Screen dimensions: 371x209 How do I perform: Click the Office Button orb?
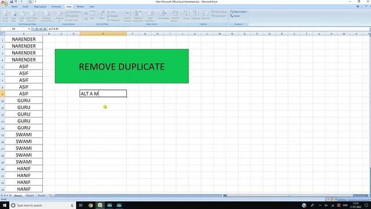click(x=4, y=3)
